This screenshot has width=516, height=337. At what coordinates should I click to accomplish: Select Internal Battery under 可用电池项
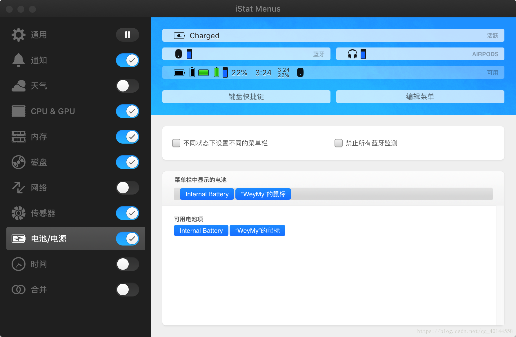pos(201,230)
